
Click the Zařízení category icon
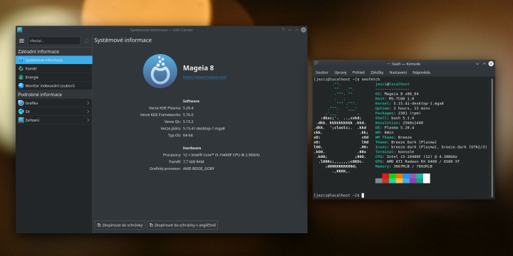21,120
